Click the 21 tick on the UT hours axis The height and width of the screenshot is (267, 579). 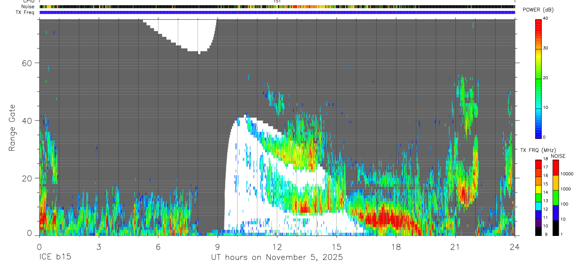(x=455, y=247)
